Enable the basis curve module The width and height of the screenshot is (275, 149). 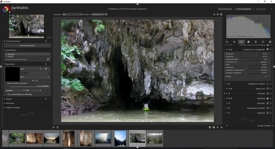tap(225, 89)
